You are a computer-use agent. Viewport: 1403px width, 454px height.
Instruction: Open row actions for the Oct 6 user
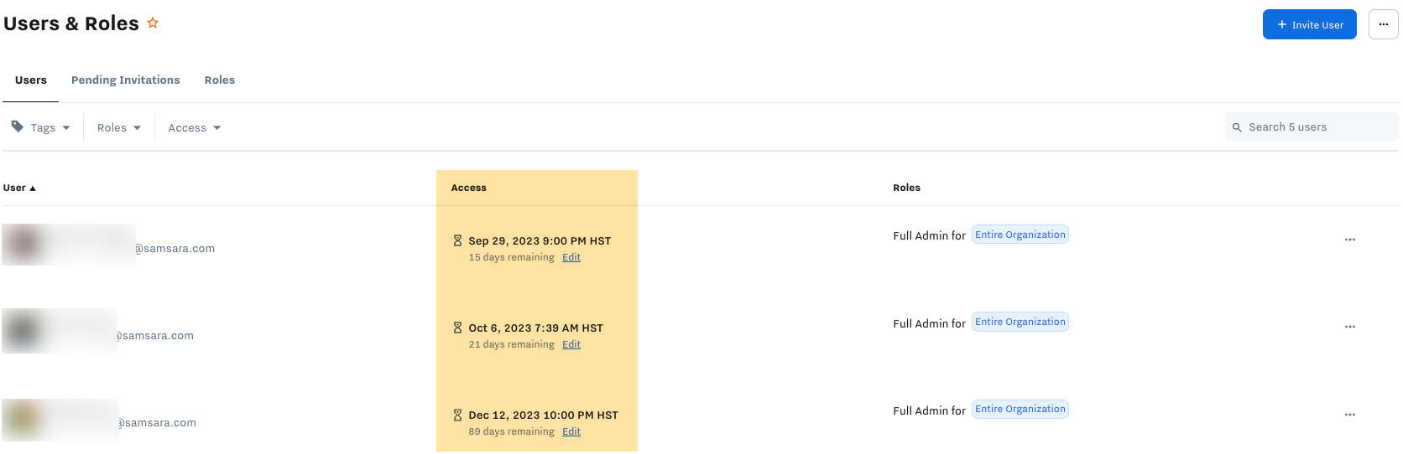pos(1349,327)
